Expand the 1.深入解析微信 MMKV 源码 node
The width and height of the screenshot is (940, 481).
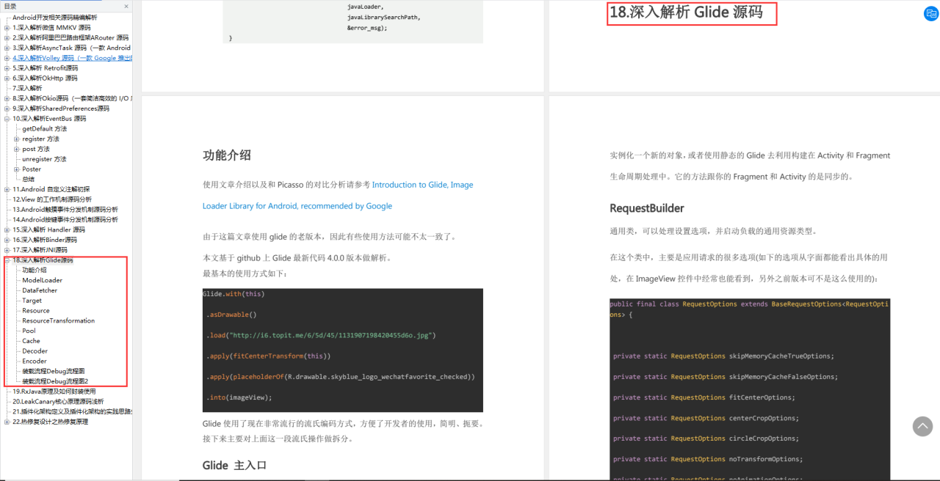7,28
